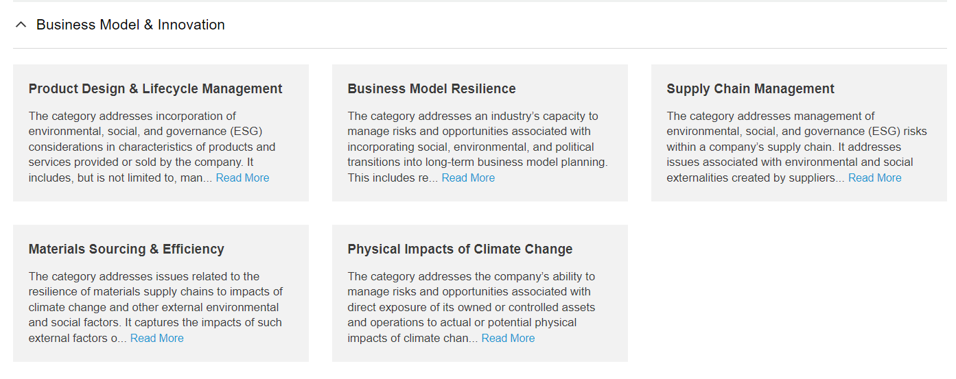Click the Business Model Resilience card title
The width and height of the screenshot is (956, 379).
[432, 89]
